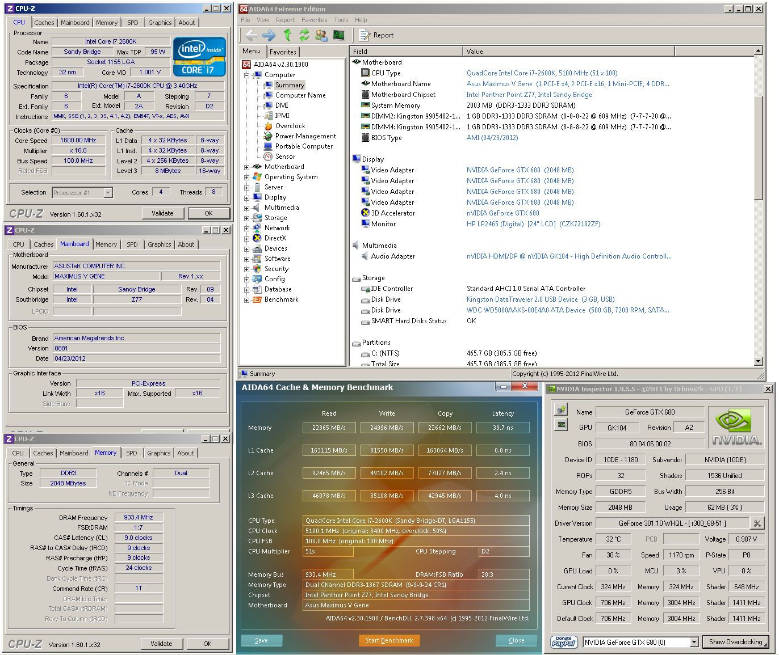Click Close in Cache & Memory Benchmark window
This screenshot has width=779, height=655.
click(516, 640)
